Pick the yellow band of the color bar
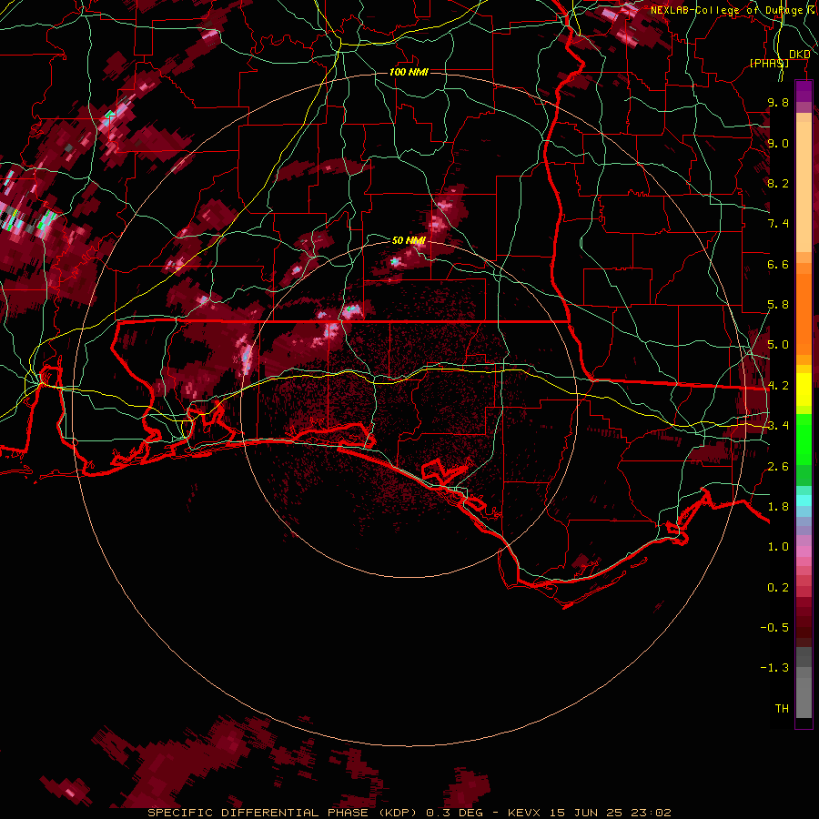This screenshot has height=819, width=819. tap(804, 389)
